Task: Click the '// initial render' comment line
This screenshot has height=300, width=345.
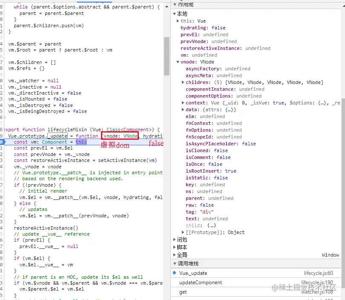Action: 43,191
